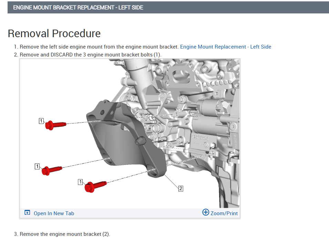The image size is (329, 241).
Task: Click the Removal Procedure heading
Action: click(54, 33)
